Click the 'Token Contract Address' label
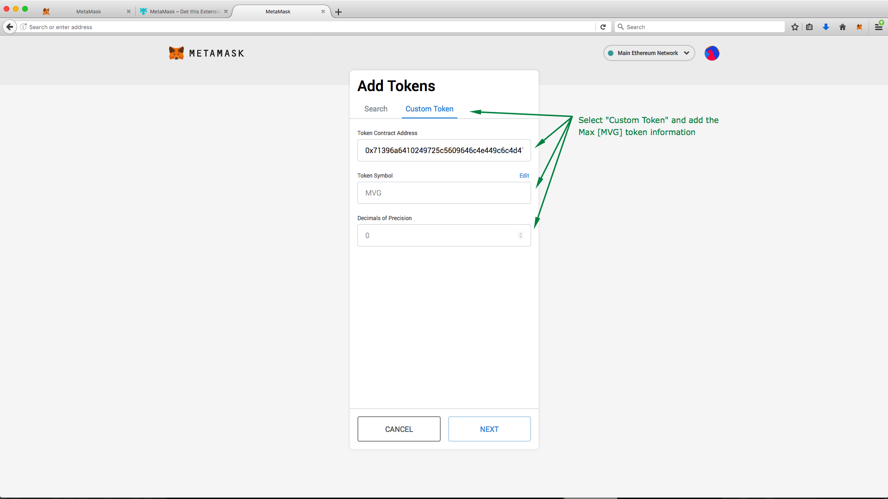This screenshot has height=499, width=888. point(388,133)
